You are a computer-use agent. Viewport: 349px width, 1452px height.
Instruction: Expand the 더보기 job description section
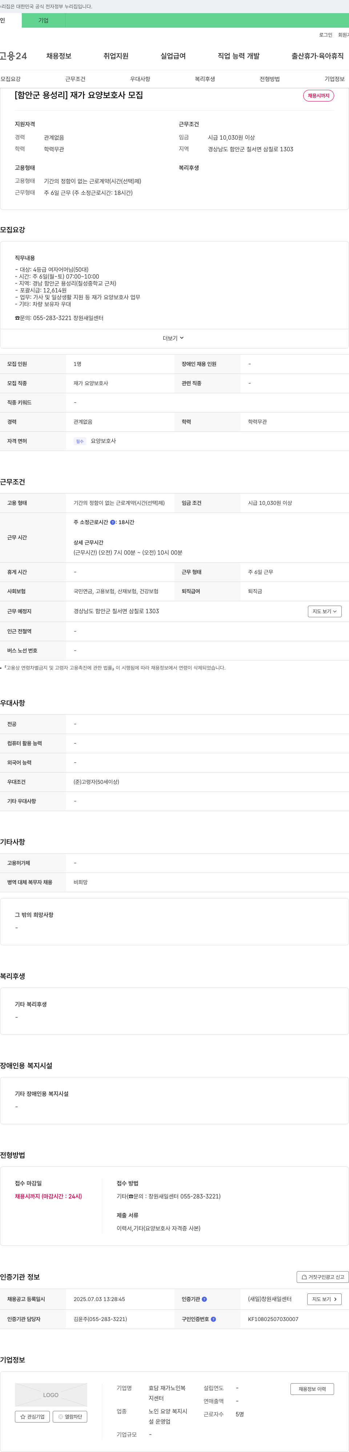pyautogui.click(x=174, y=338)
